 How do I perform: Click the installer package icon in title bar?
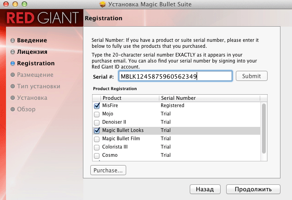point(102,4)
